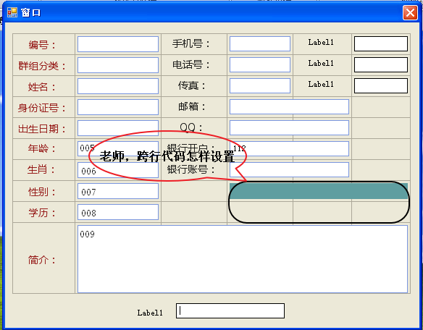Focus the 身份证号 text box
The height and width of the screenshot is (330, 423).
[118, 107]
